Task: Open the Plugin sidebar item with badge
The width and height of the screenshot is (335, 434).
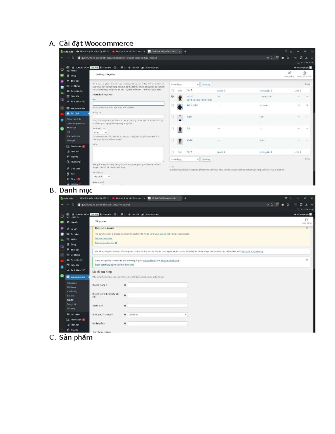Action: (73, 179)
